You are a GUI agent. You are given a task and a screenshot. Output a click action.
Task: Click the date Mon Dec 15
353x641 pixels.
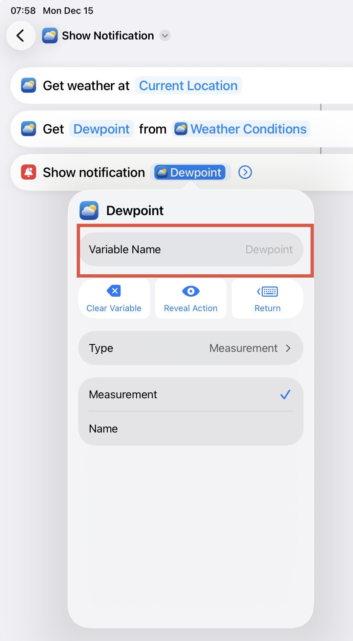(x=68, y=11)
